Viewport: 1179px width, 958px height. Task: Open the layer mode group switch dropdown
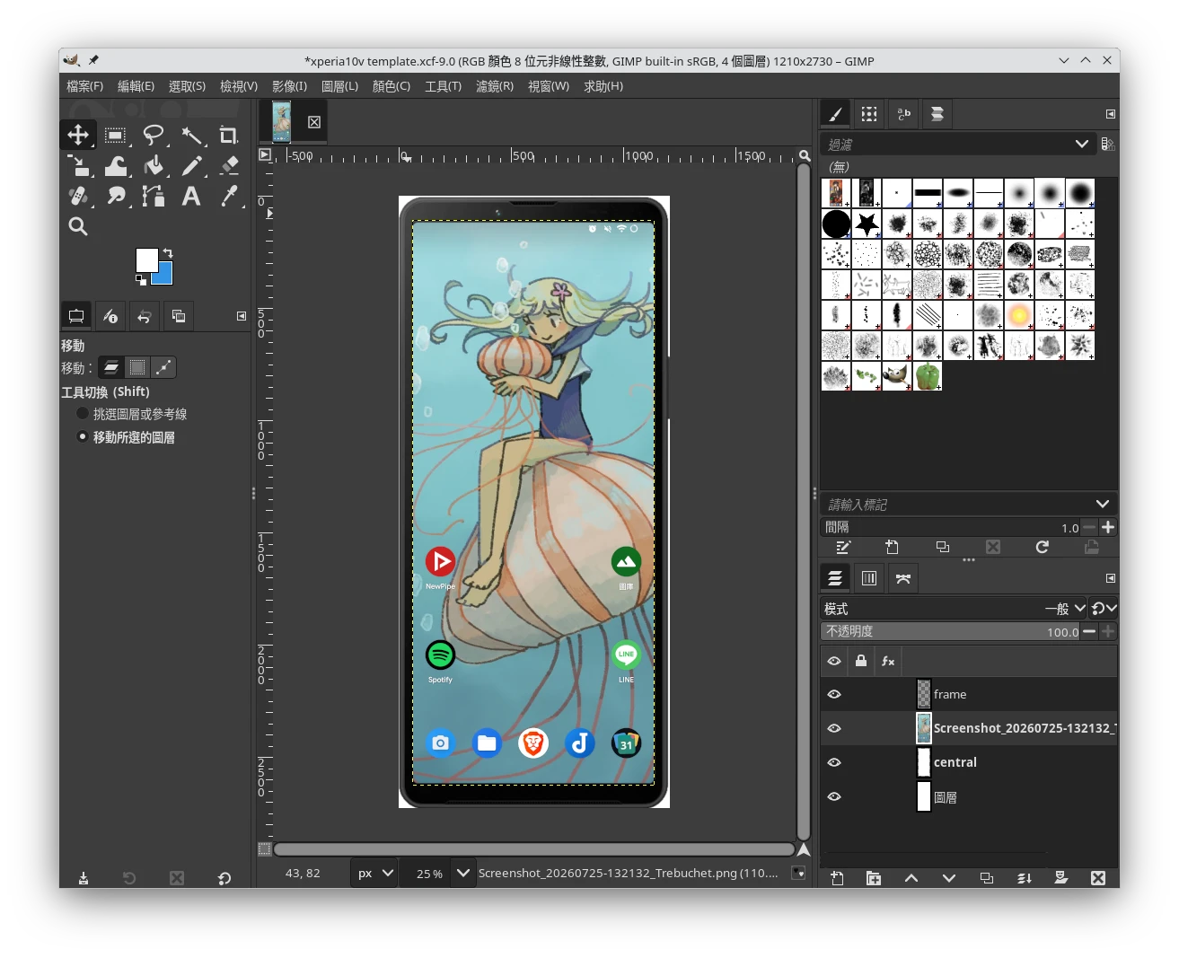point(1104,609)
